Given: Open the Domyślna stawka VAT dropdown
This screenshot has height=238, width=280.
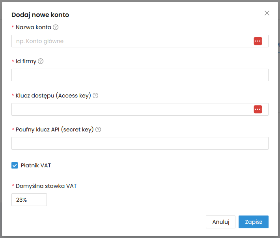Looking at the screenshot, I should (29, 200).
